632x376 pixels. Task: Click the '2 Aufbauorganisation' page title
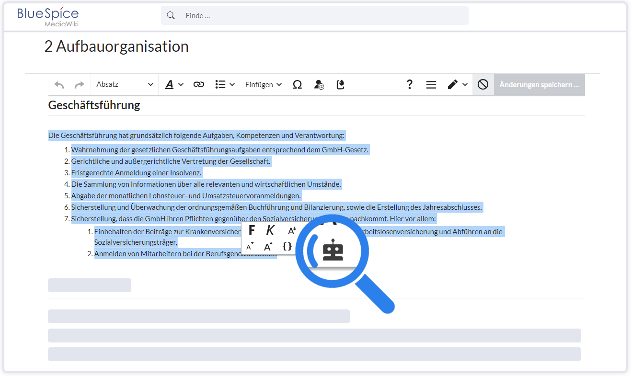(x=116, y=46)
